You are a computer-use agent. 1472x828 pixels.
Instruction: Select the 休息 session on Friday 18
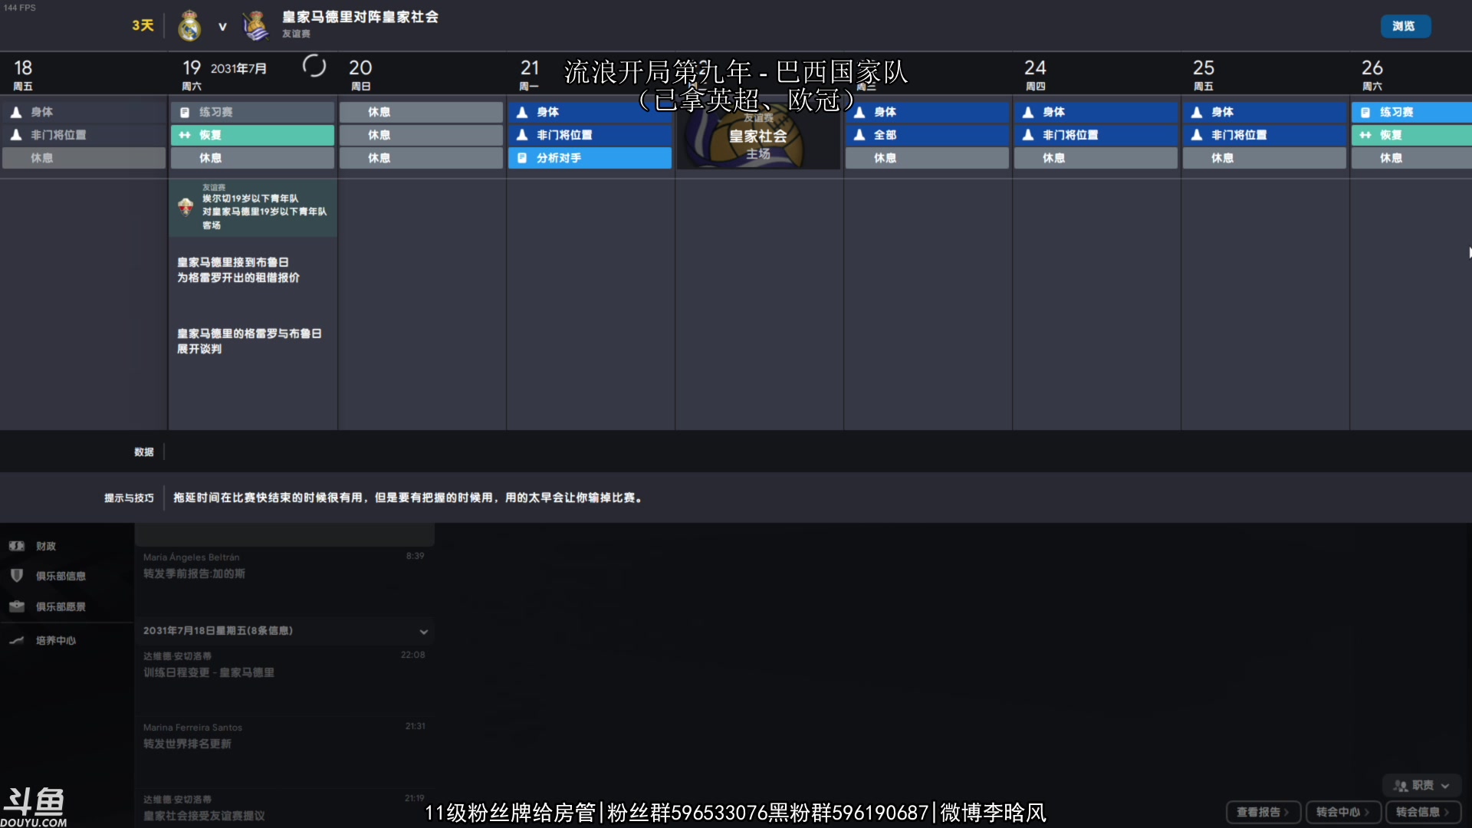click(x=84, y=158)
